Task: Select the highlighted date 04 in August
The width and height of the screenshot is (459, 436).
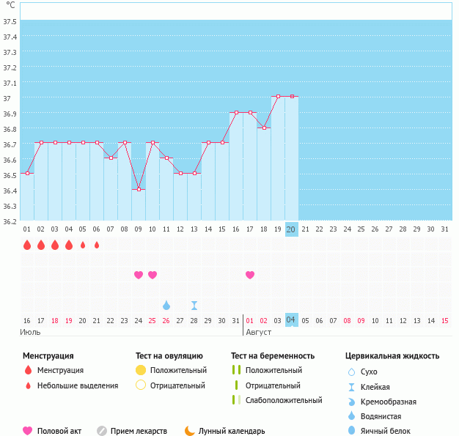Action: pos(291,320)
